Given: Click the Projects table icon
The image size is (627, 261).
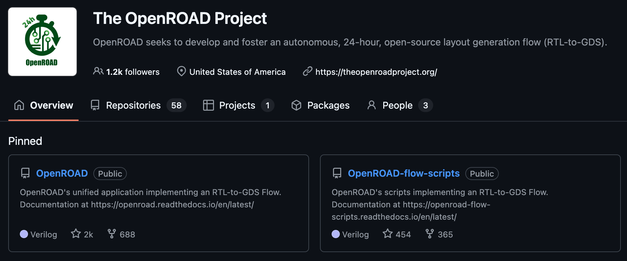Looking at the screenshot, I should click(x=208, y=105).
